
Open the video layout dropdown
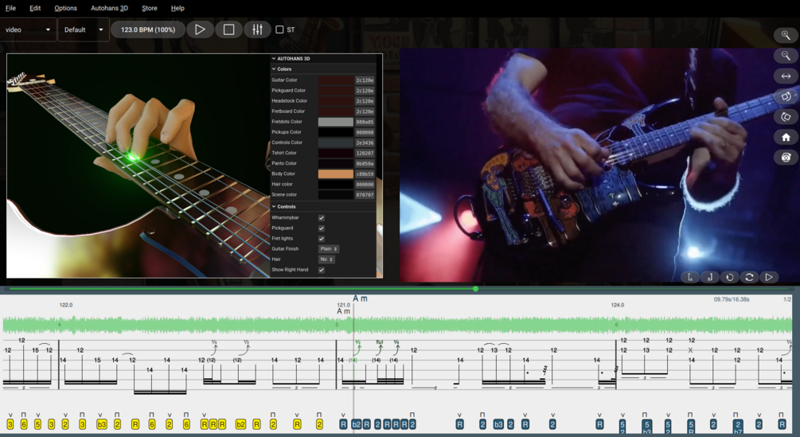coord(28,29)
